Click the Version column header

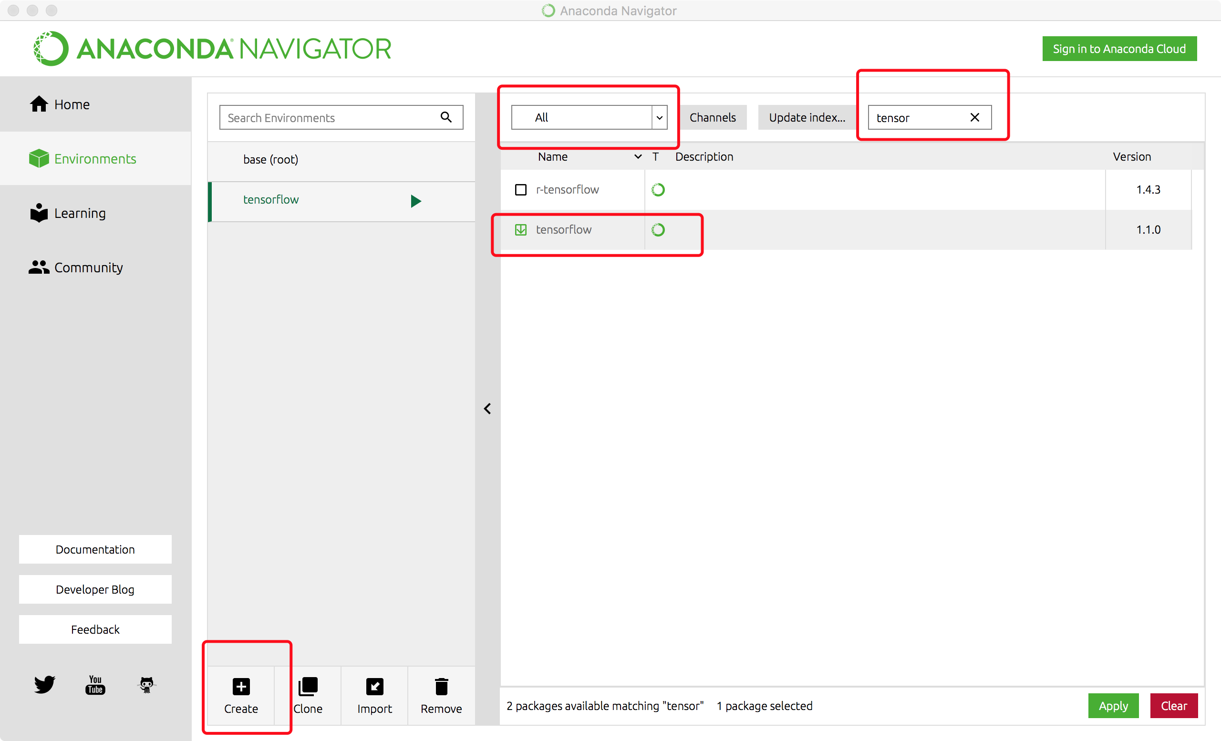(x=1132, y=156)
